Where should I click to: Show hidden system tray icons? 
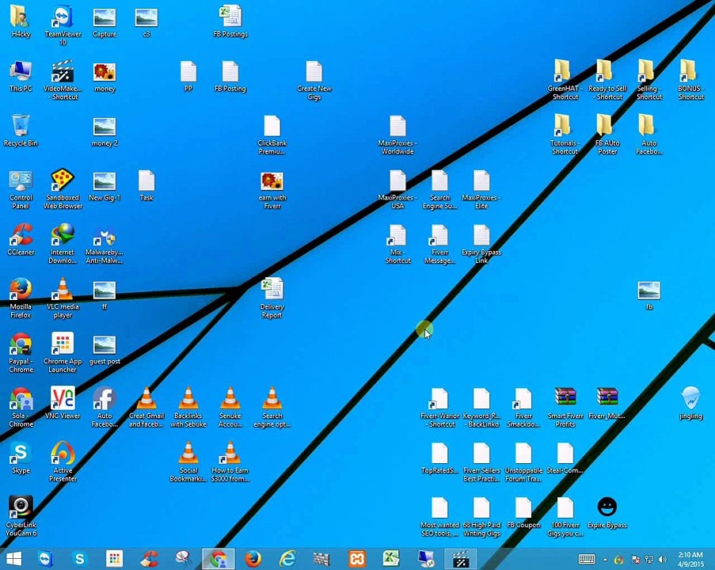tap(605, 560)
